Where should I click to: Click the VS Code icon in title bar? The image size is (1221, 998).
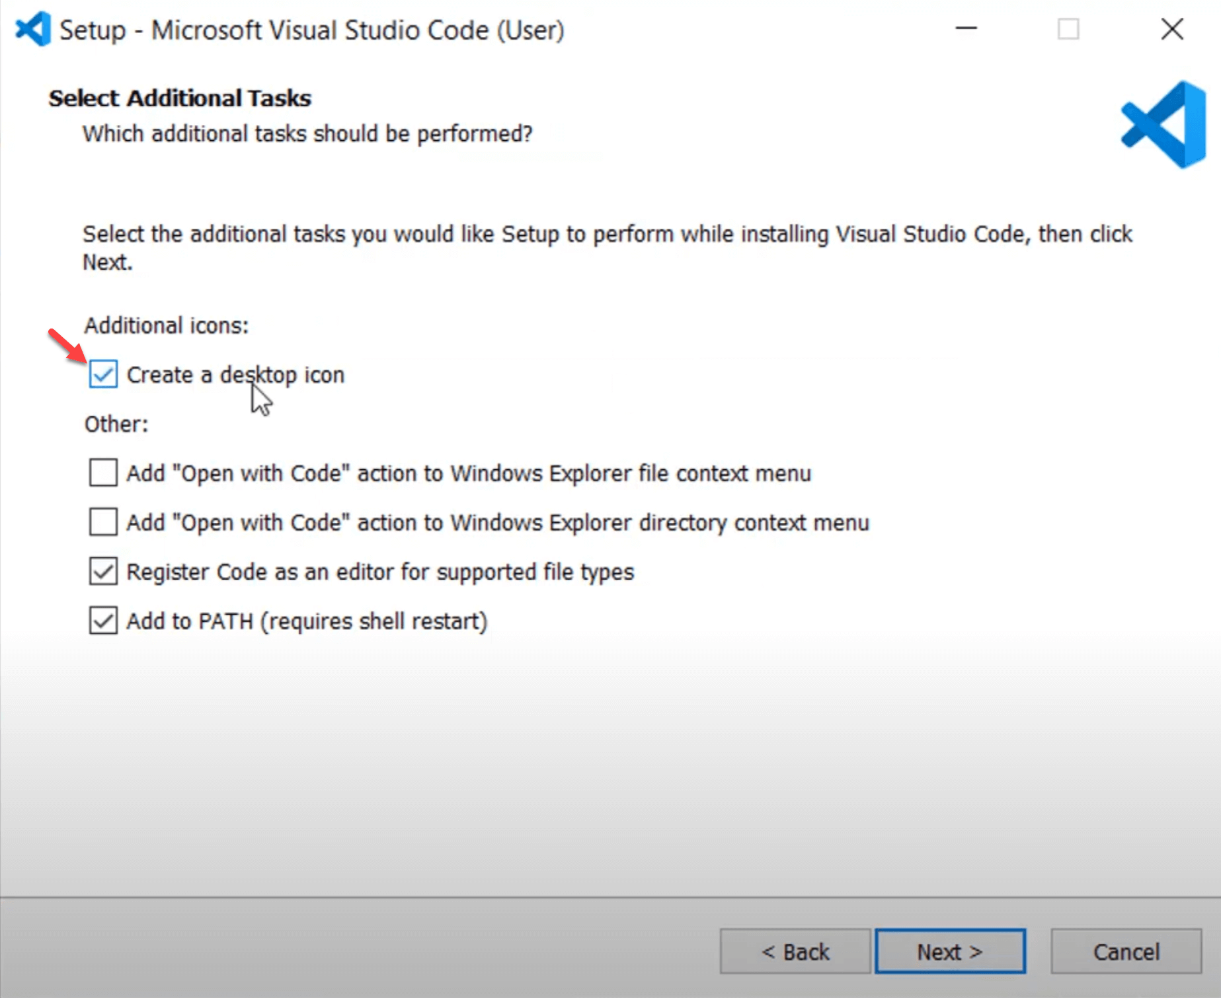[33, 29]
